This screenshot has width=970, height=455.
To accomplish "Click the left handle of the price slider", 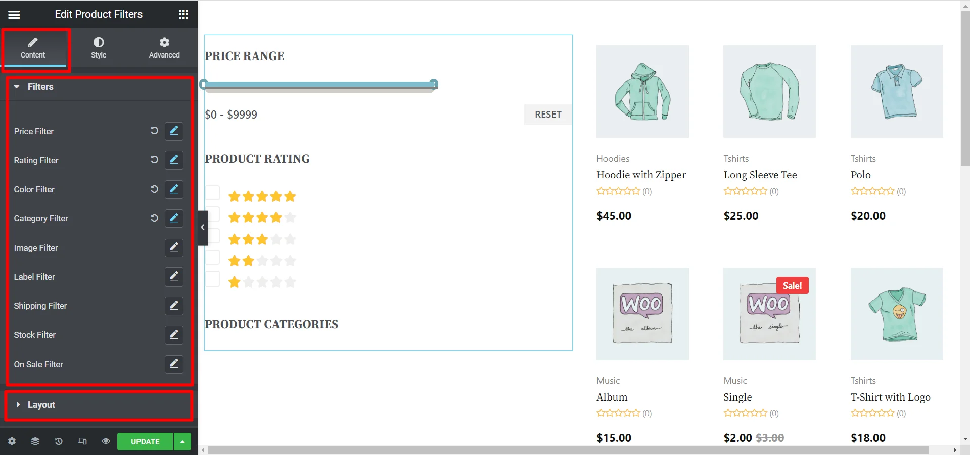I will [203, 84].
